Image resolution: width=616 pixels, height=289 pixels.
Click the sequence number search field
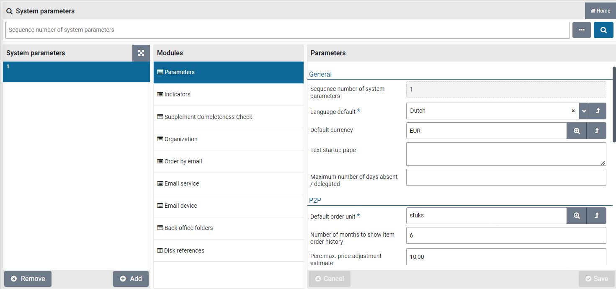[x=287, y=30]
